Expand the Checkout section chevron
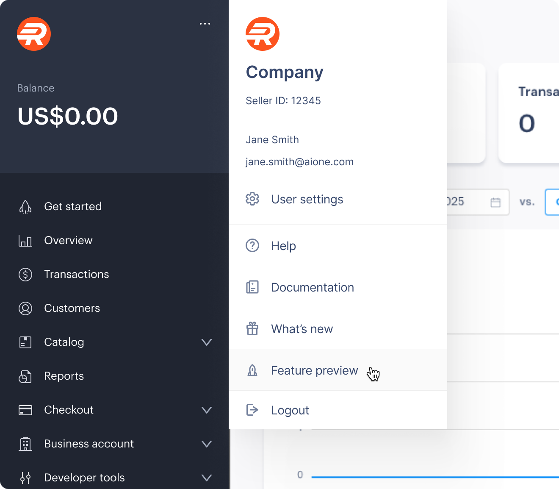 [x=207, y=410]
